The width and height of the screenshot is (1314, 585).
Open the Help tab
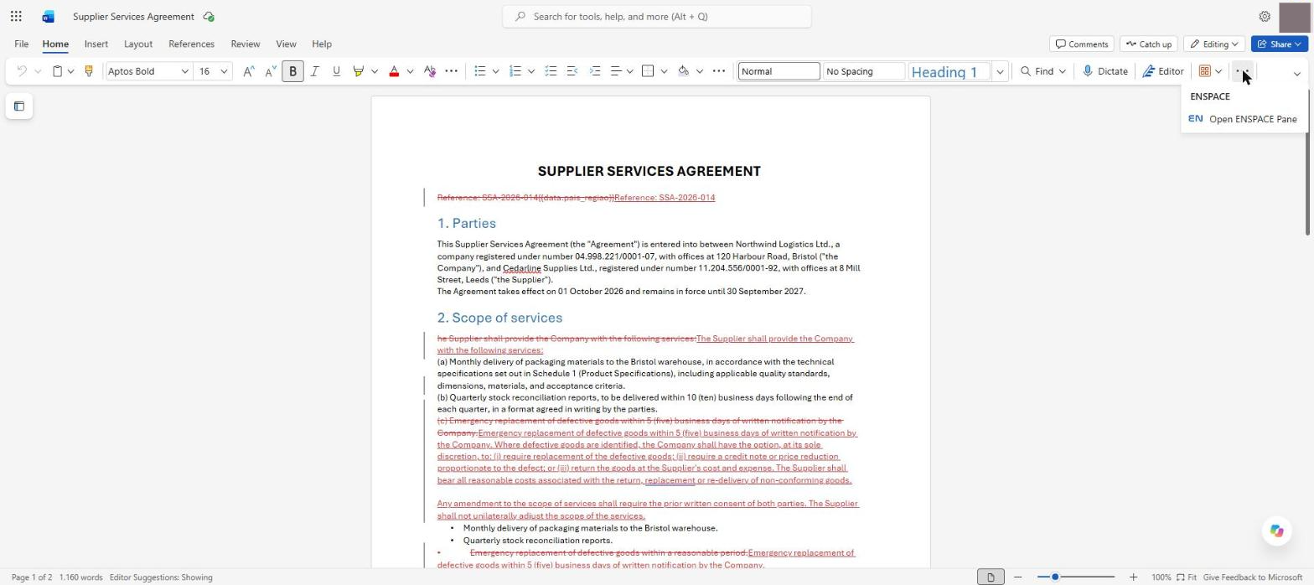(322, 44)
